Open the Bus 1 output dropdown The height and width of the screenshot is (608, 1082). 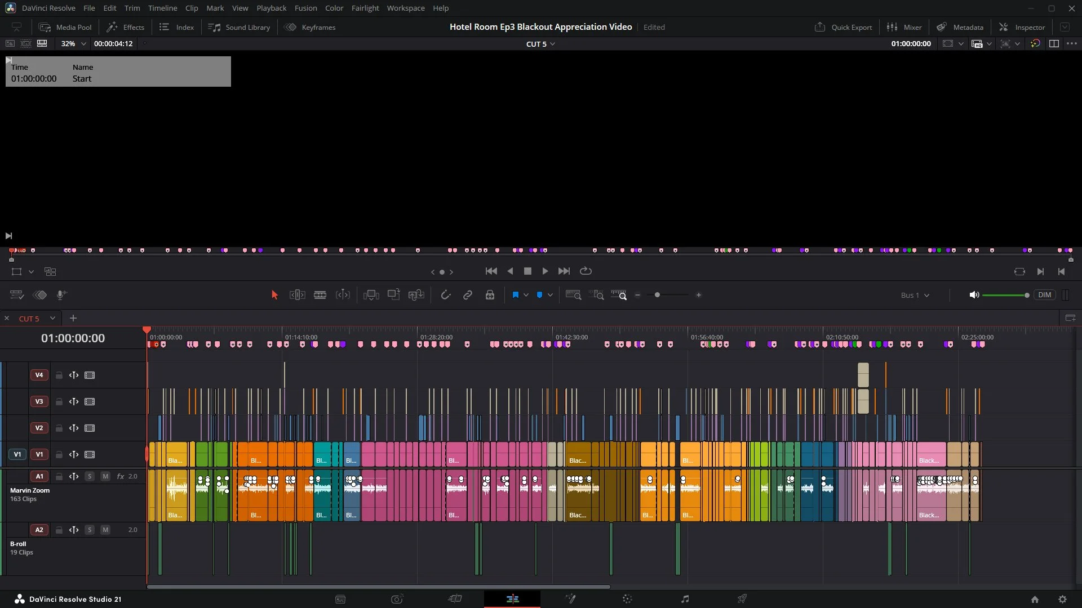click(915, 295)
